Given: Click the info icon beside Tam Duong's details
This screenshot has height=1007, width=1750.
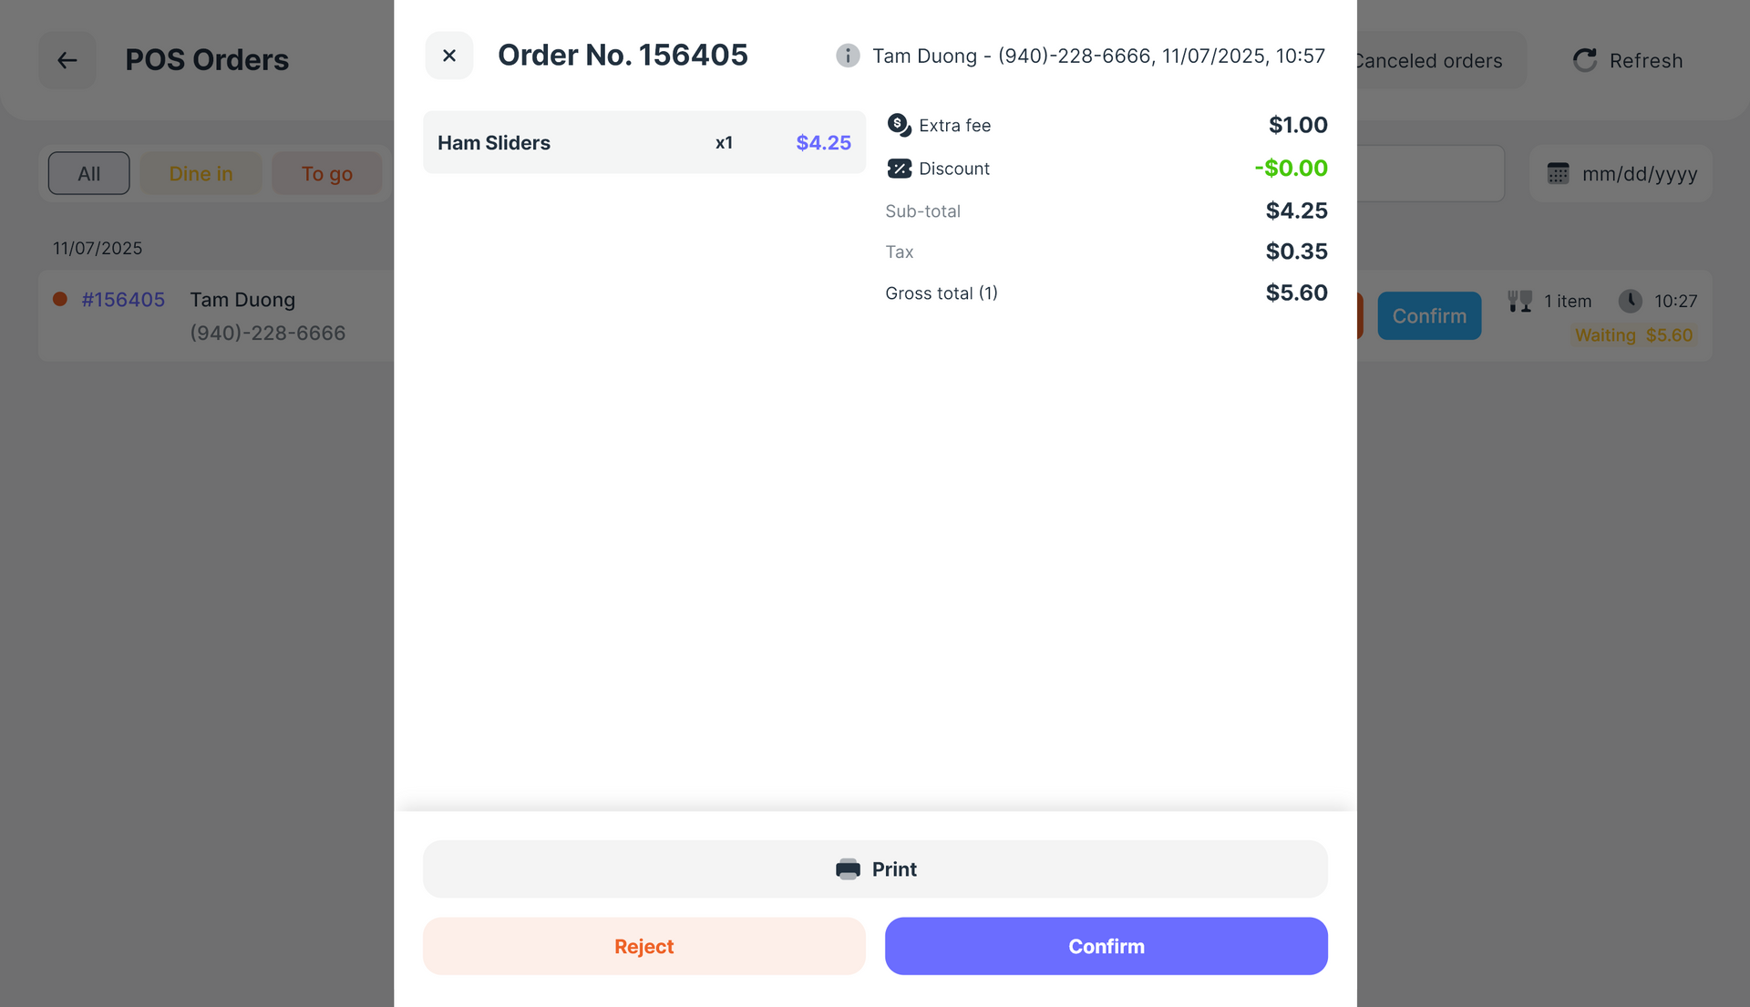Looking at the screenshot, I should point(847,55).
